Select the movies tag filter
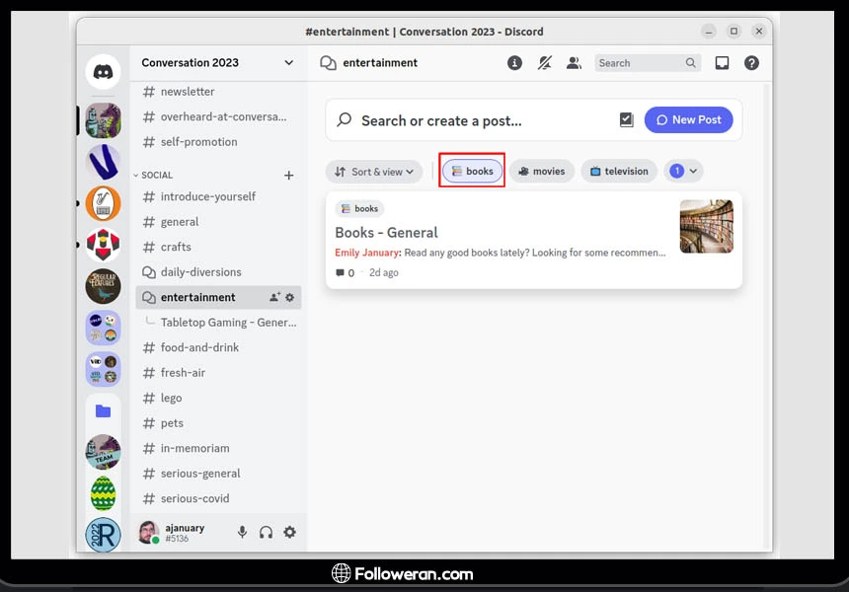 tap(541, 172)
